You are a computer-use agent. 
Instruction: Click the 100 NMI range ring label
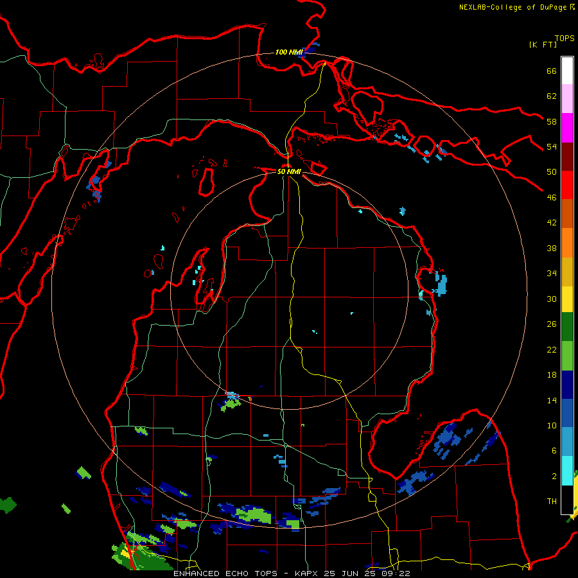point(289,53)
